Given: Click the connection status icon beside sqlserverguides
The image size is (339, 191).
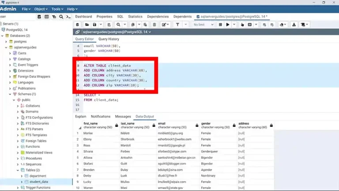Looking at the screenshot, I should tap(77, 32).
